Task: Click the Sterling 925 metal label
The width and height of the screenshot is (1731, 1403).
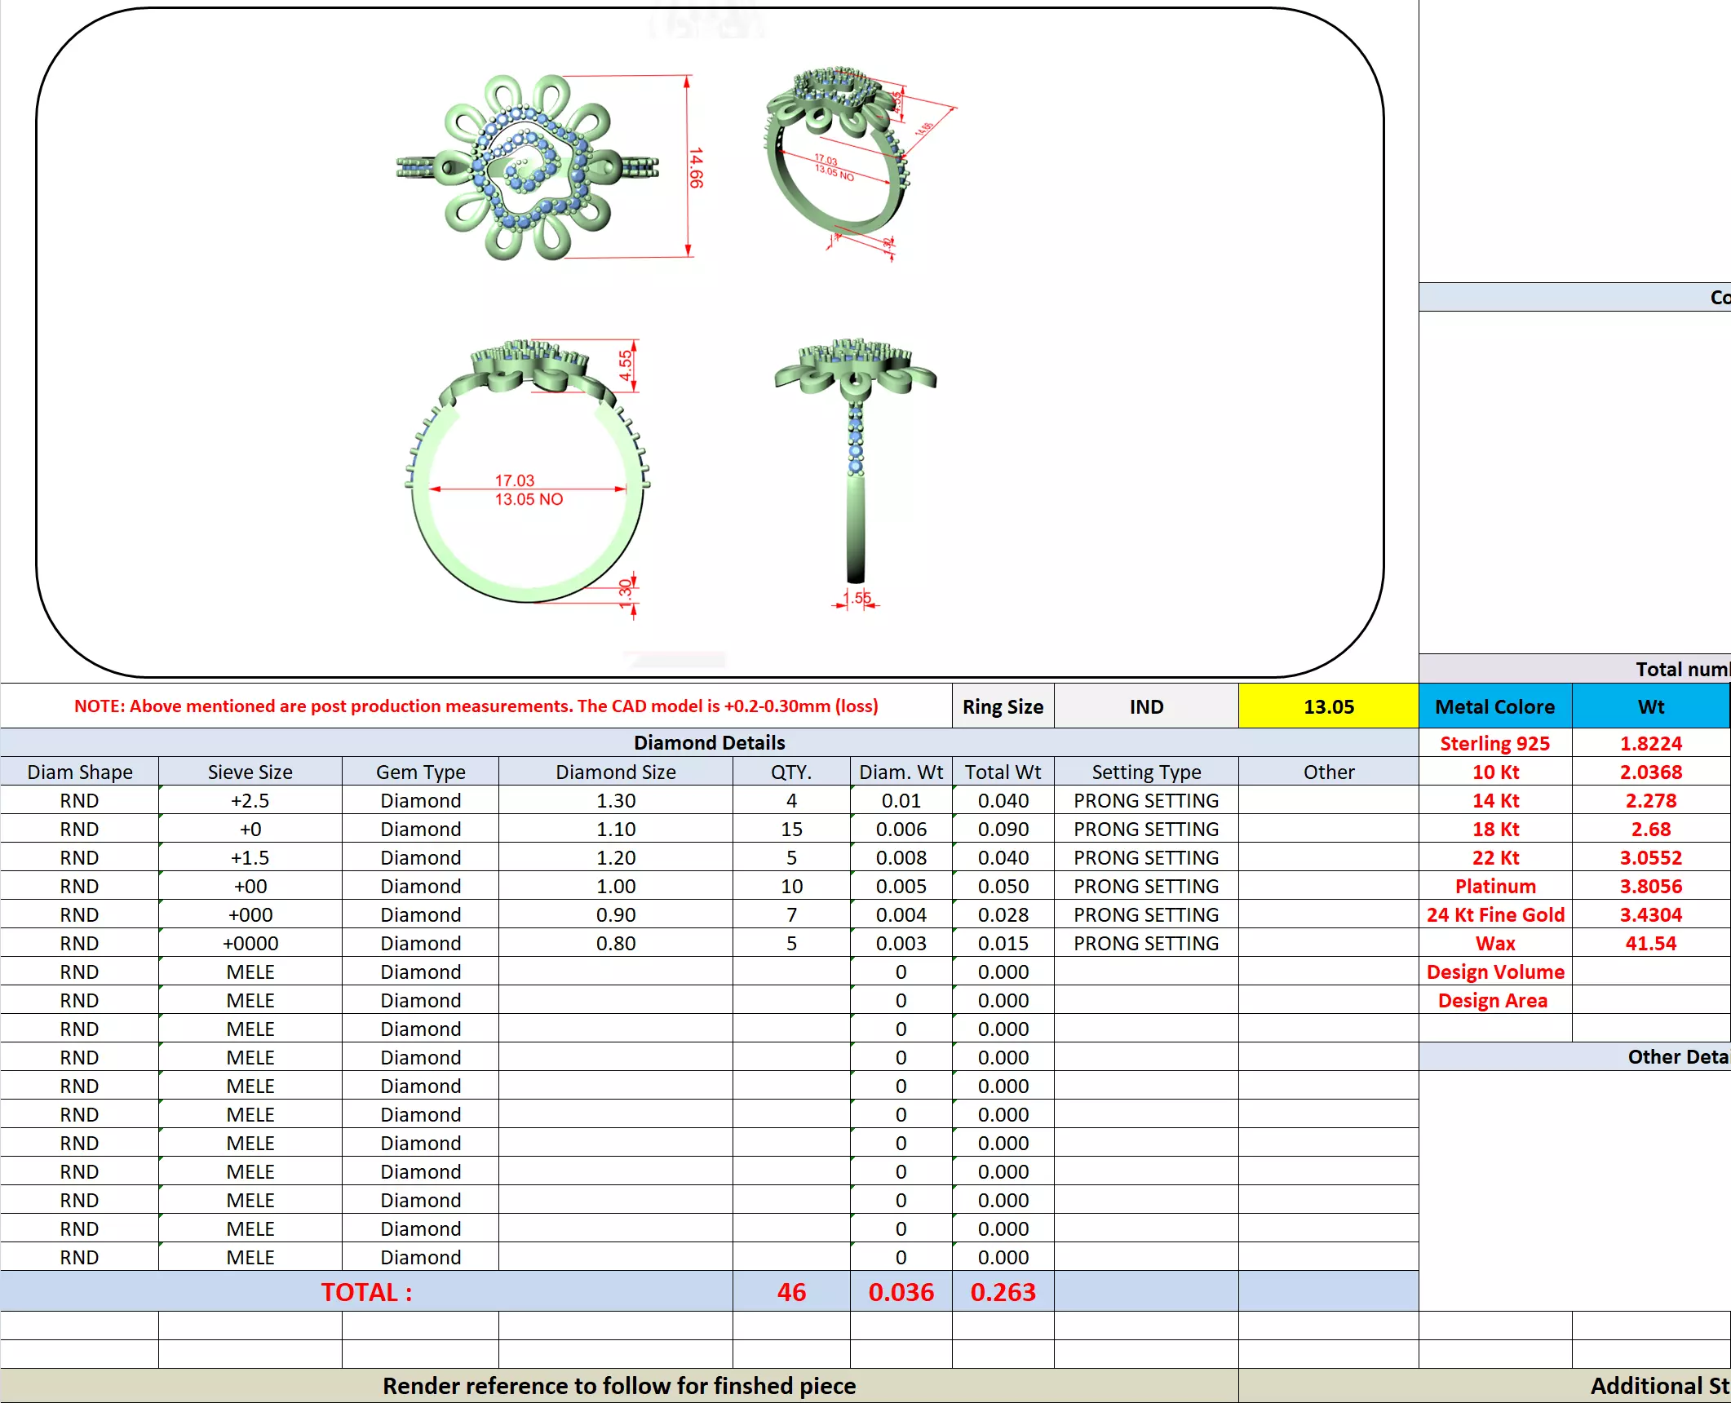Action: click(1494, 743)
